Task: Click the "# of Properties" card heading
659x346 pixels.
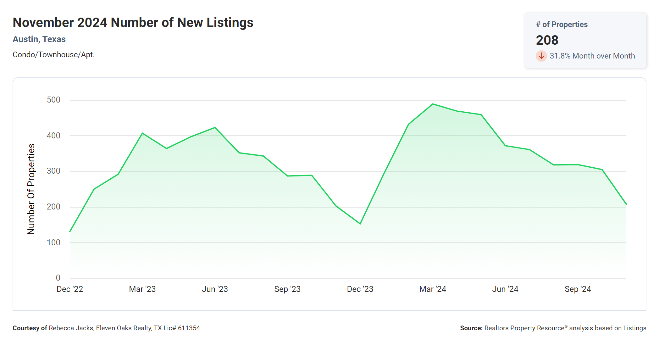Action: pos(562,25)
